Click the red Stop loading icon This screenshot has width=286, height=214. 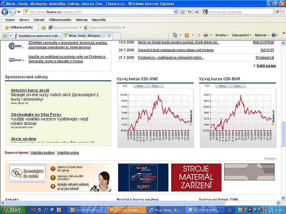click(197, 12)
